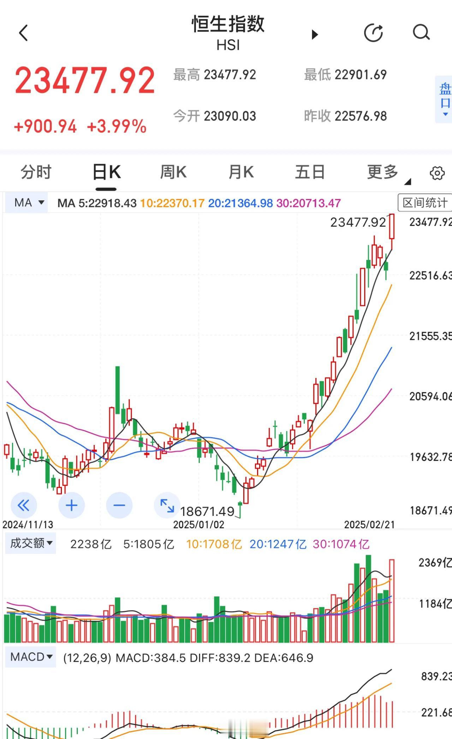Tap the latest red candlestick at chart top
The height and width of the screenshot is (739, 452).
(x=392, y=227)
